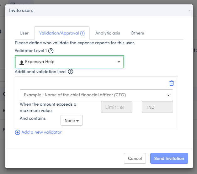Click the person icon in the Expensya Help field
This screenshot has width=197, height=174.
tap(22, 62)
